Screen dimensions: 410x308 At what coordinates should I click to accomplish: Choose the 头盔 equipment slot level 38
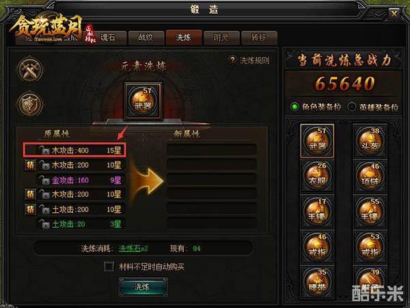370,140
